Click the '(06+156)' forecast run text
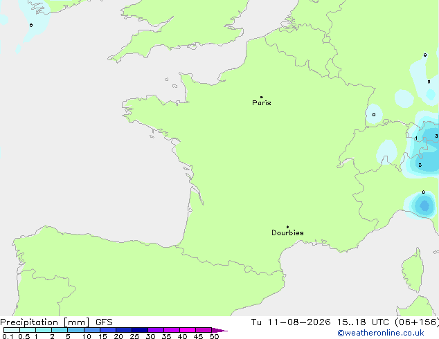 pyautogui.click(x=417, y=322)
